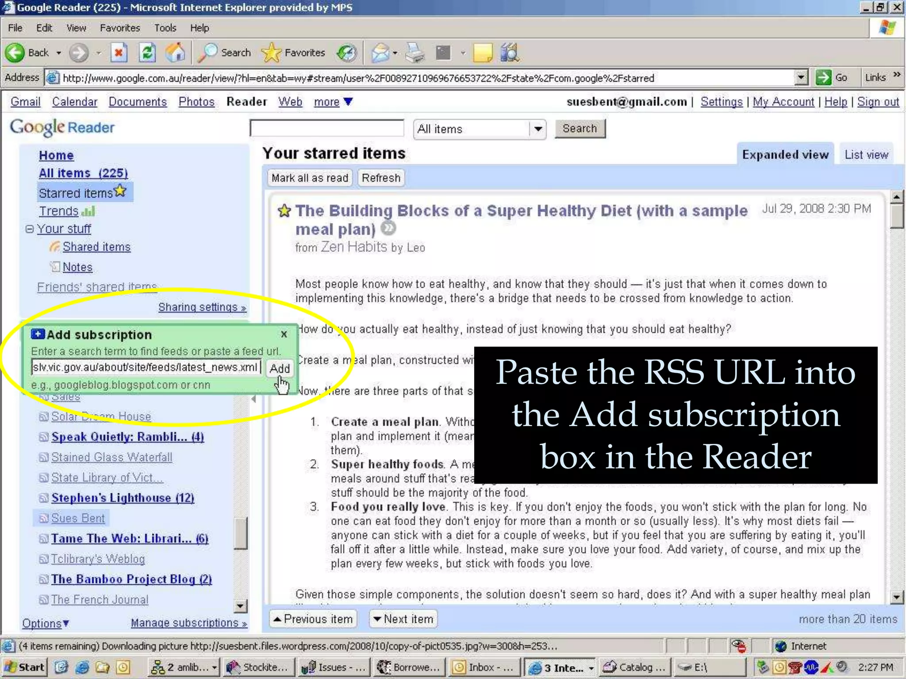This screenshot has width=906, height=679.
Task: Click the Reader search text box
Action: [327, 128]
